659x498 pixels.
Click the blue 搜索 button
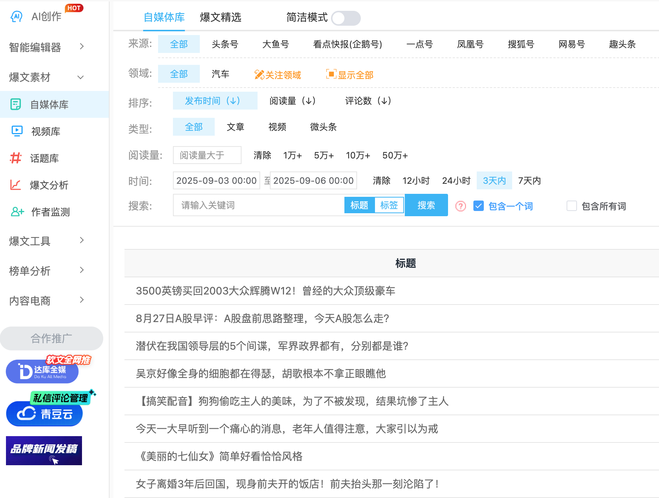[x=426, y=205]
